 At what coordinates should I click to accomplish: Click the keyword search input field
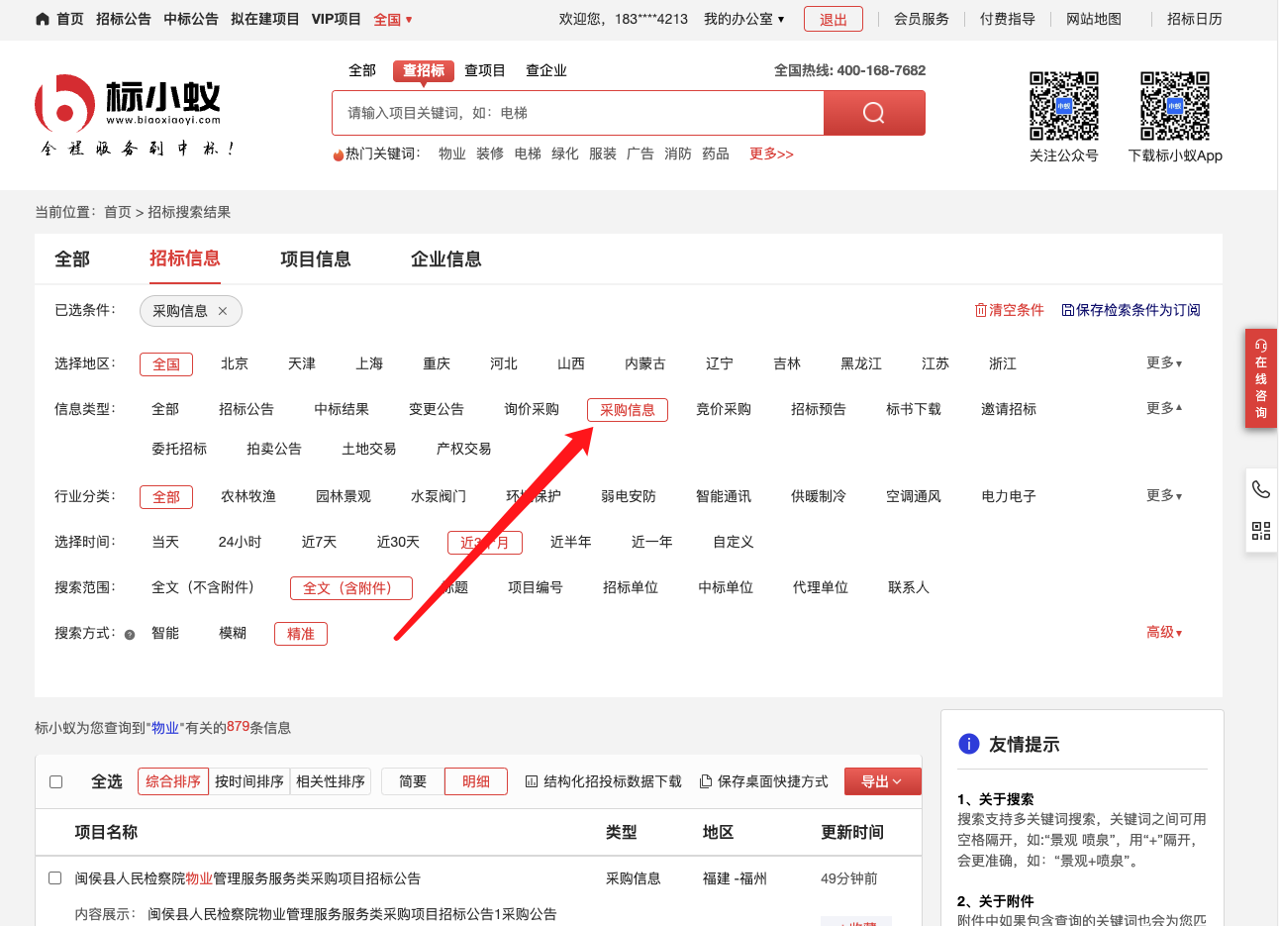tap(577, 113)
